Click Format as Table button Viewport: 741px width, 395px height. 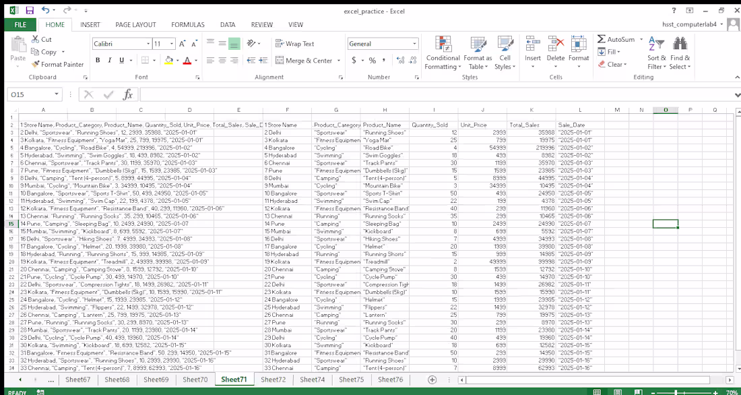478,53
